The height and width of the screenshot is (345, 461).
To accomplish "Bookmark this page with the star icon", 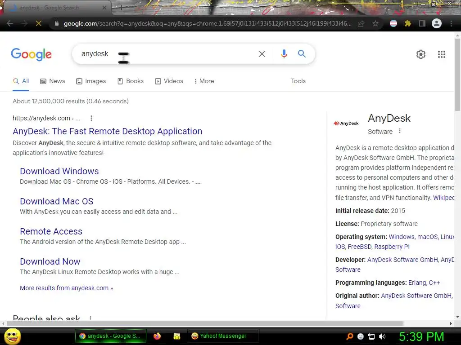I will (x=375, y=23).
